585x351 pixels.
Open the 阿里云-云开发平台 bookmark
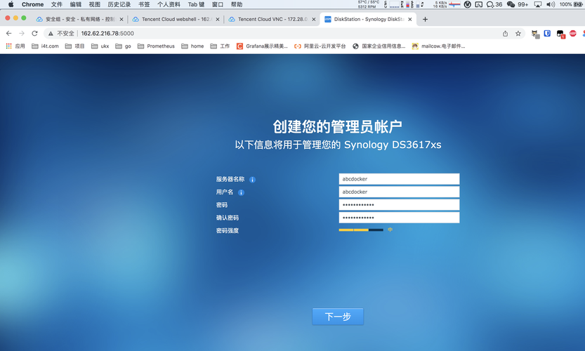[320, 46]
